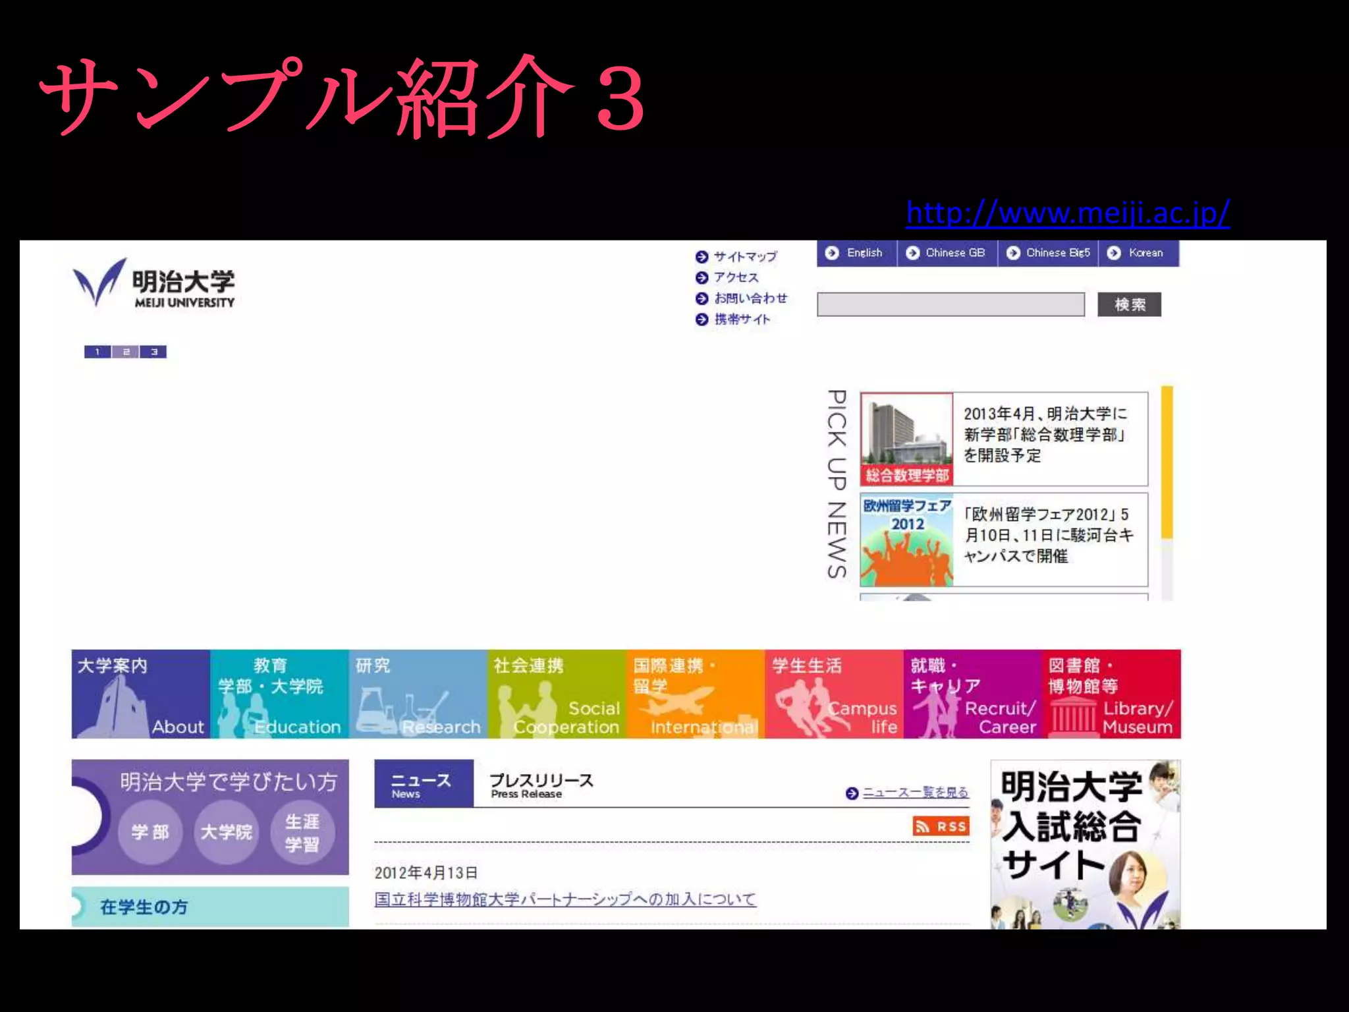Click the 検索 search button
The image size is (1349, 1012).
coord(1129,304)
